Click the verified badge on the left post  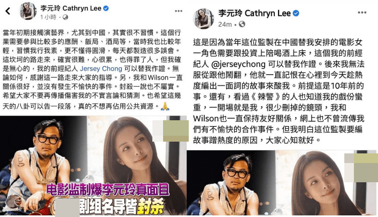click(x=106, y=8)
